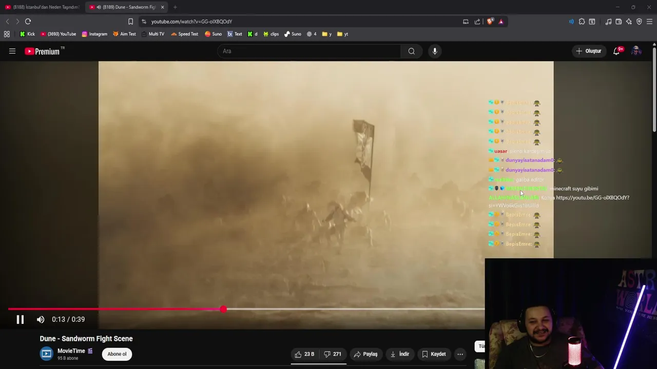Viewport: 657px width, 369px height.
Task: Open the bookmark labeled 4
Action: point(312,34)
